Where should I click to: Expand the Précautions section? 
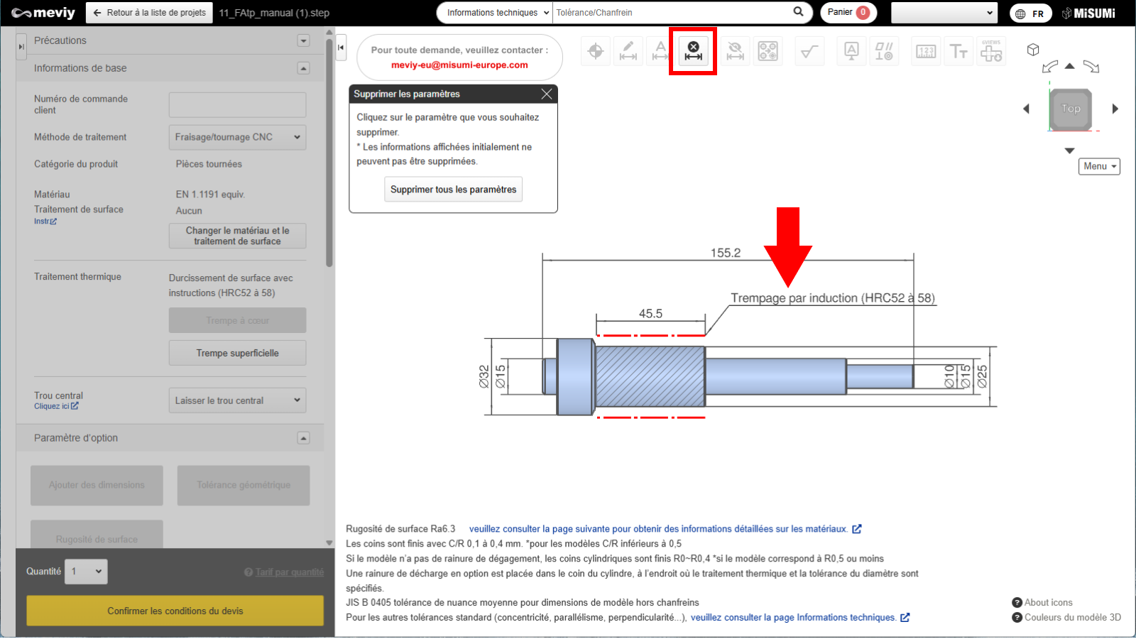pos(303,41)
